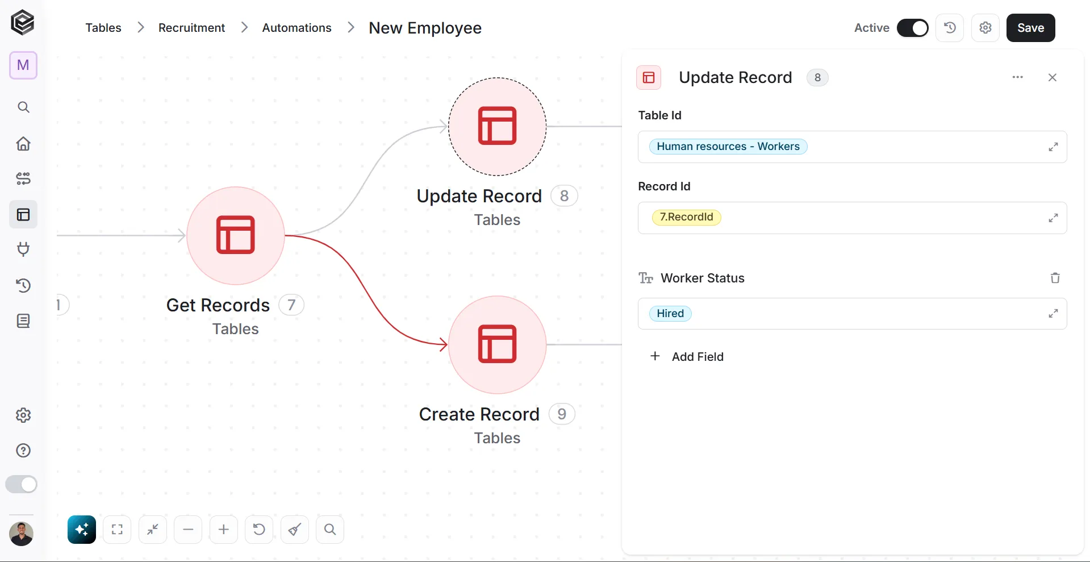
Task: Zoom out the canvas
Action: coord(188,530)
